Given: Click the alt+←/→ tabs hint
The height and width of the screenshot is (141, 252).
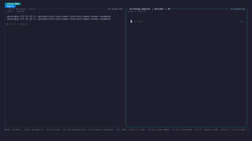Looking at the screenshot, I should pos(137,130).
